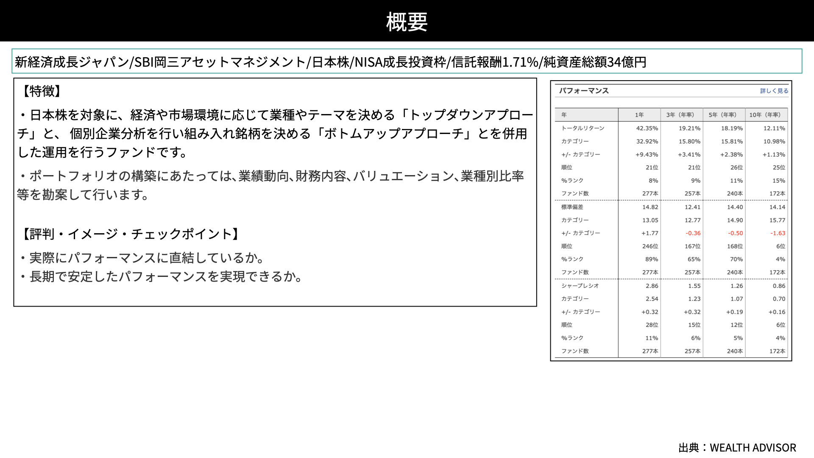
Task: Select the 28位 Sharpe rank value
Action: click(x=652, y=325)
